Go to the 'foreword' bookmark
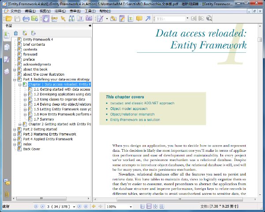The image size is (265, 212). click(x=30, y=55)
